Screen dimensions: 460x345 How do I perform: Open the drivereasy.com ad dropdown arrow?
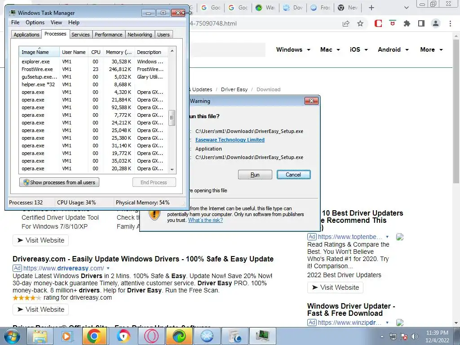[108, 268]
